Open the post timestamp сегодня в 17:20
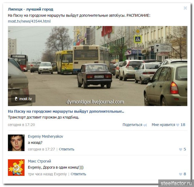Image resolution: width=194 pixels, height=187 pixels. point(21,125)
